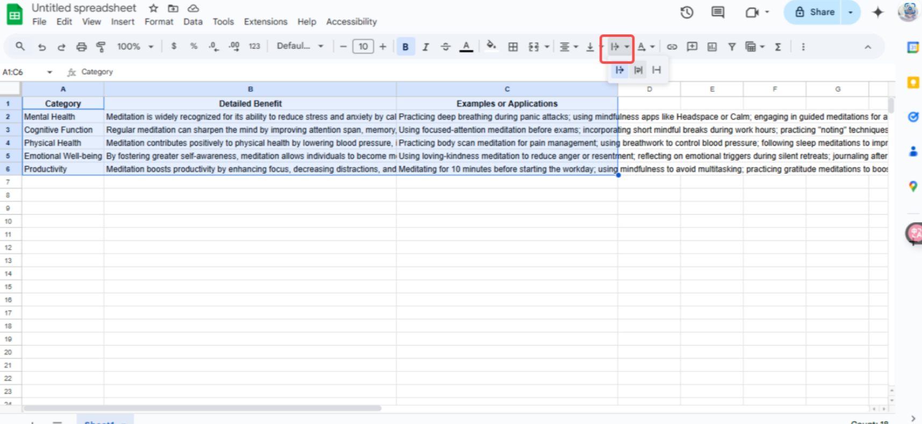922x424 pixels.
Task: Open the font family dropdown
Action: click(x=300, y=46)
